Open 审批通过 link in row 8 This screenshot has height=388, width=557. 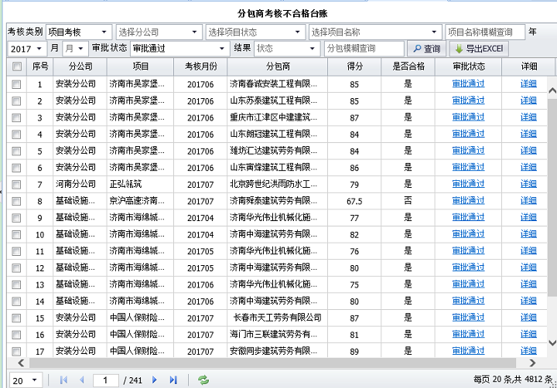468,200
